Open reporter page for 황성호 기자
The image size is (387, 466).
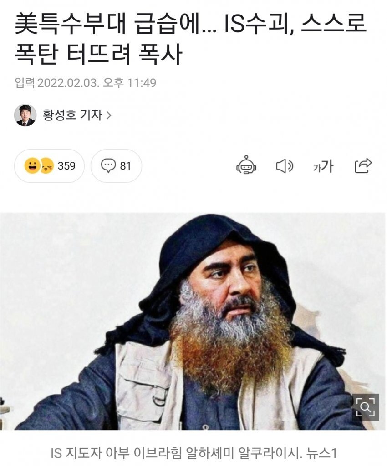click(x=72, y=115)
